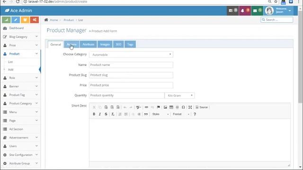Open the Choose Category dropdown
Image resolution: width=303 pixels, height=170 pixels.
click(x=131, y=55)
